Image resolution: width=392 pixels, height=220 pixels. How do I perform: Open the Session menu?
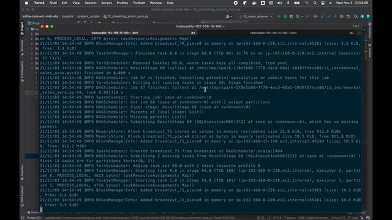pos(90,3)
